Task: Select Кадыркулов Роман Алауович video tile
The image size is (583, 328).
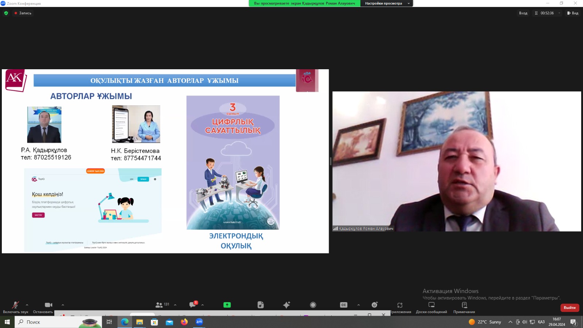Action: pyautogui.click(x=457, y=161)
